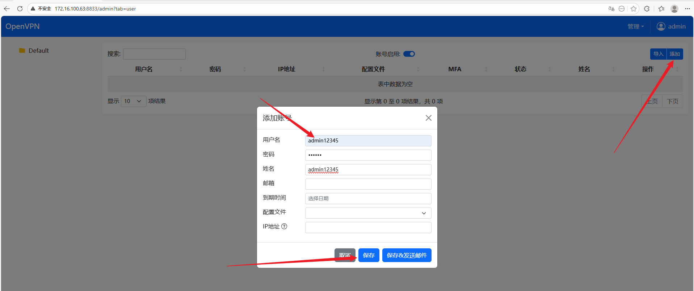Click the 保存 button

[369, 255]
